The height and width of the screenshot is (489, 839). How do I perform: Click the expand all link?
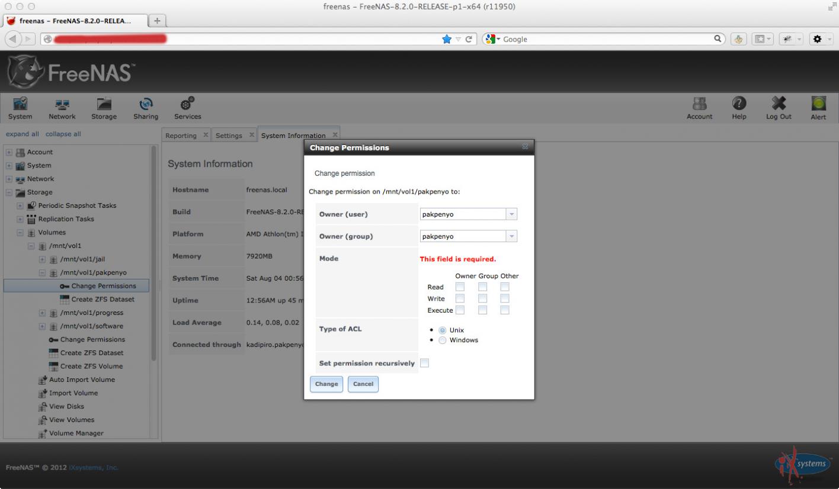point(23,134)
